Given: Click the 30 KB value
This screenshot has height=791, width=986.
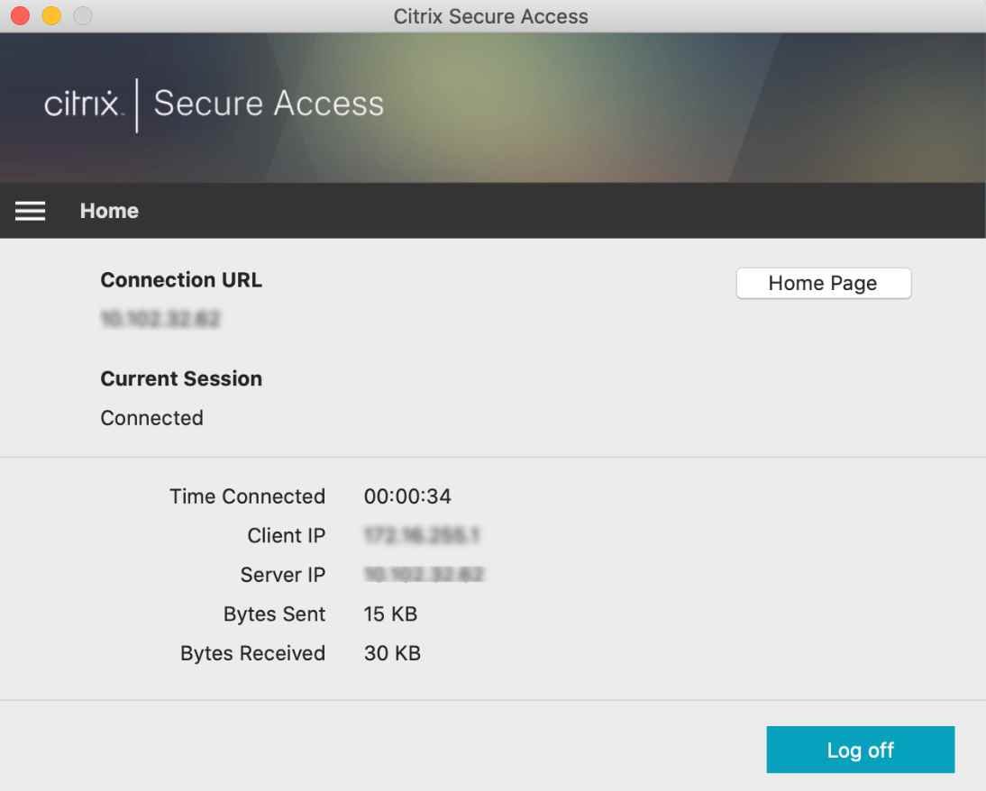Looking at the screenshot, I should 392,653.
